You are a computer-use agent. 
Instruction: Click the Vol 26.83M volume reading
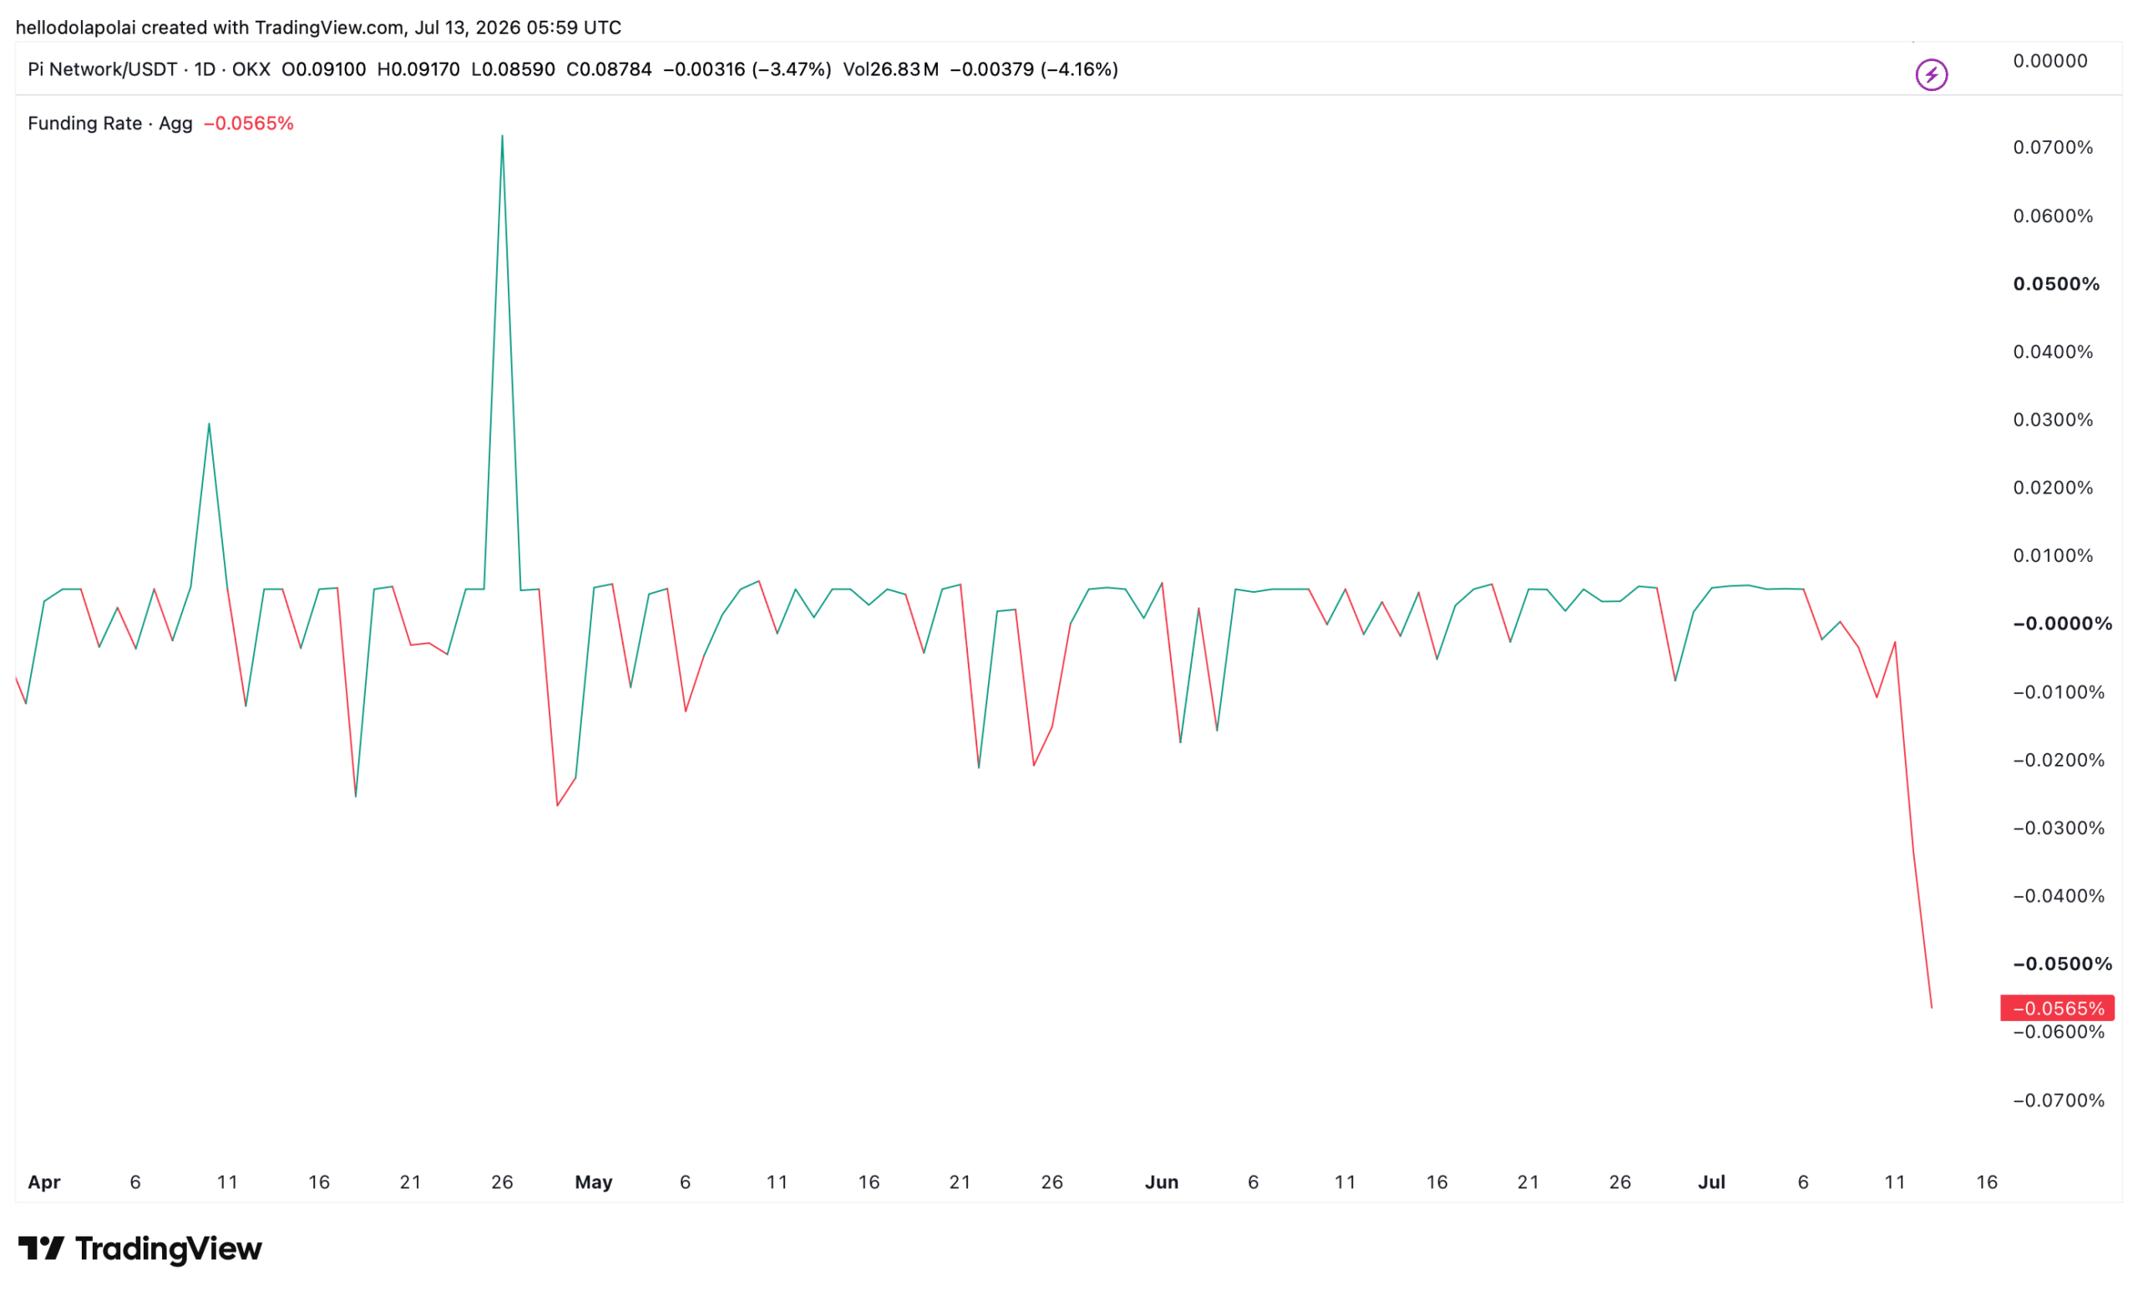click(x=890, y=69)
